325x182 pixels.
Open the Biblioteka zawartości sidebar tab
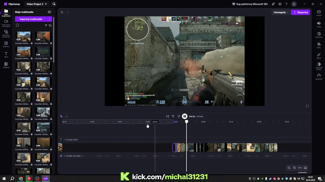click(x=6, y=34)
